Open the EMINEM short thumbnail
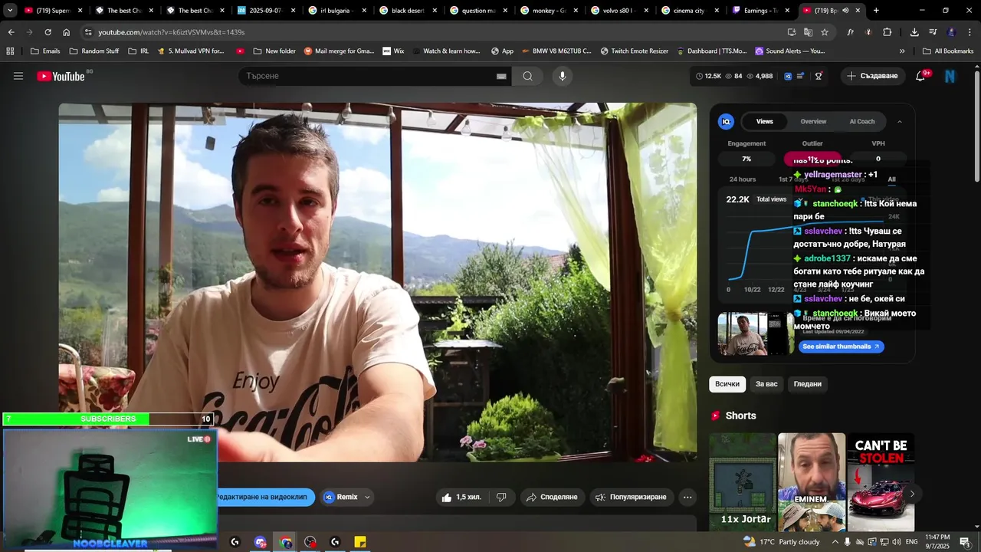 click(x=812, y=481)
